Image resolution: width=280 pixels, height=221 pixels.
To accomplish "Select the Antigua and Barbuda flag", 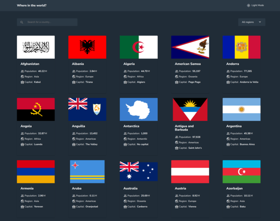I will [x=190, y=110].
